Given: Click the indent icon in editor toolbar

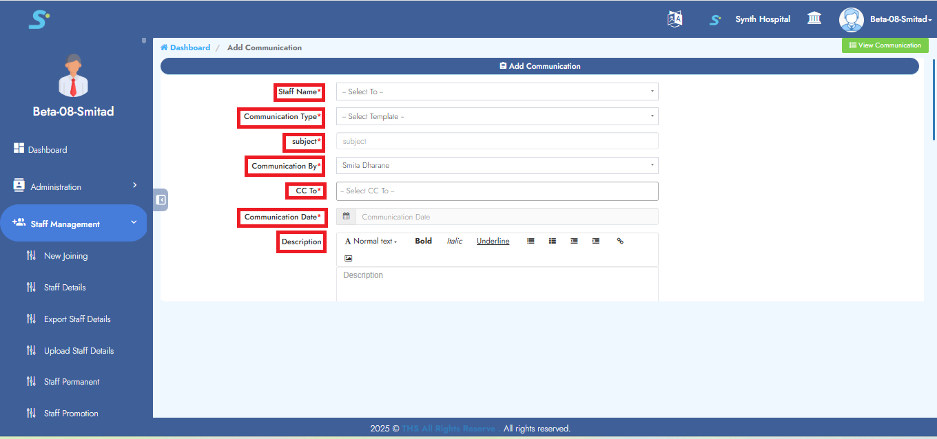Looking at the screenshot, I should pos(596,241).
